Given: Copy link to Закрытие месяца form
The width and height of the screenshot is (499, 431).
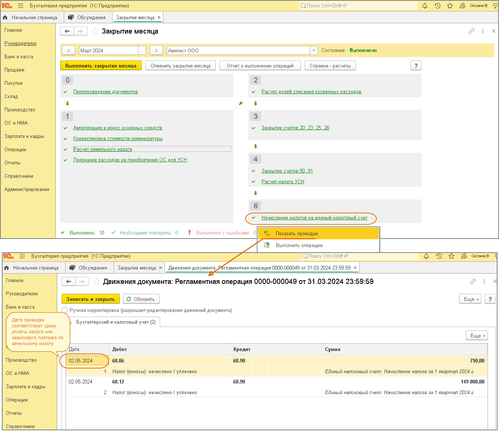Looking at the screenshot, I should [x=471, y=31].
